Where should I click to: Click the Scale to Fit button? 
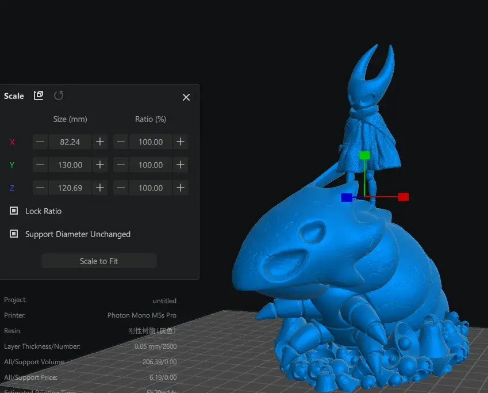pyautogui.click(x=99, y=261)
